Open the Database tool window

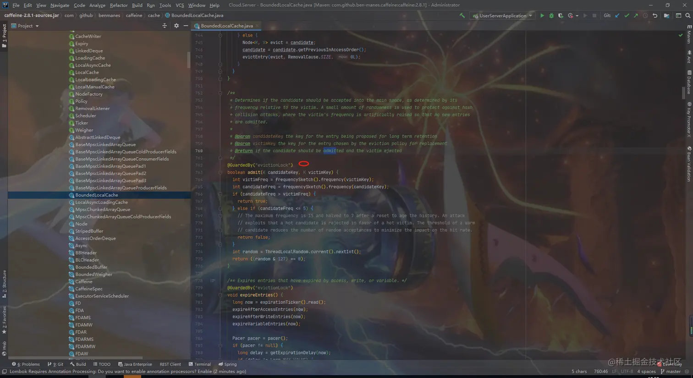(x=689, y=82)
